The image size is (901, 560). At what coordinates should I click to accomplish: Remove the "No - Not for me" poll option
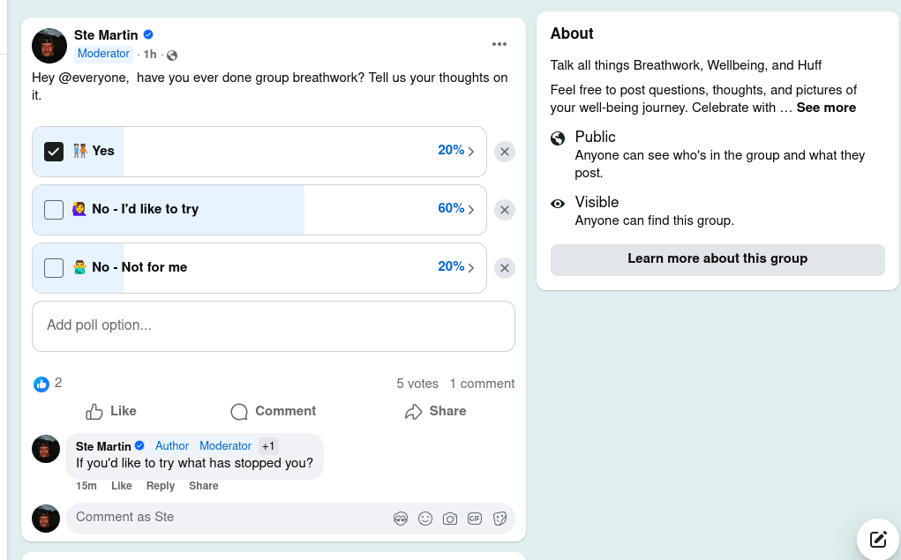click(504, 268)
